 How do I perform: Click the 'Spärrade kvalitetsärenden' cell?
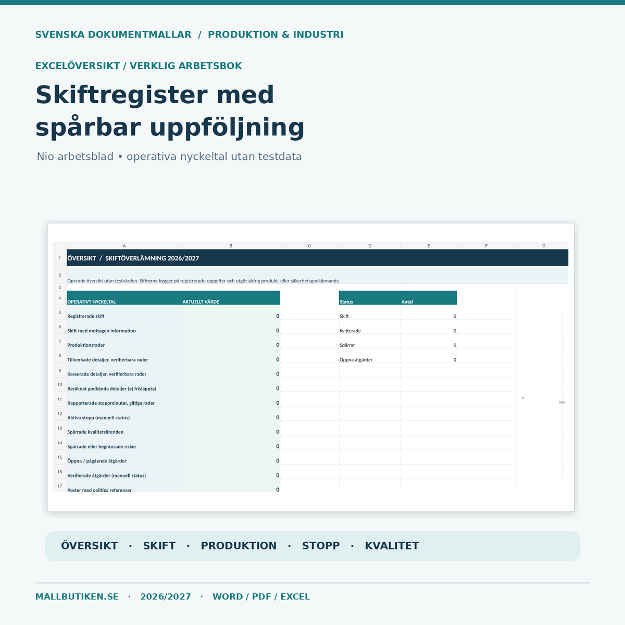click(x=124, y=429)
